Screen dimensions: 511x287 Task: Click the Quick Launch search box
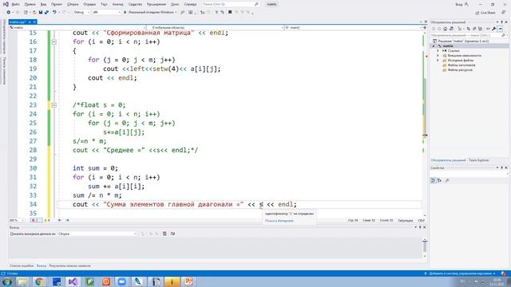click(230, 4)
